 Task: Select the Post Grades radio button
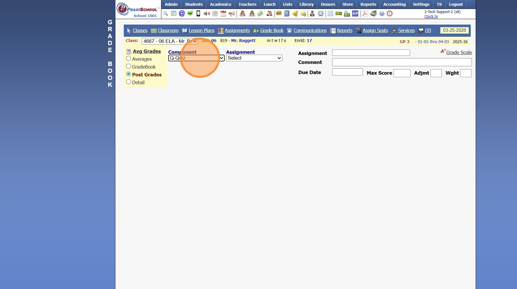pyautogui.click(x=129, y=74)
